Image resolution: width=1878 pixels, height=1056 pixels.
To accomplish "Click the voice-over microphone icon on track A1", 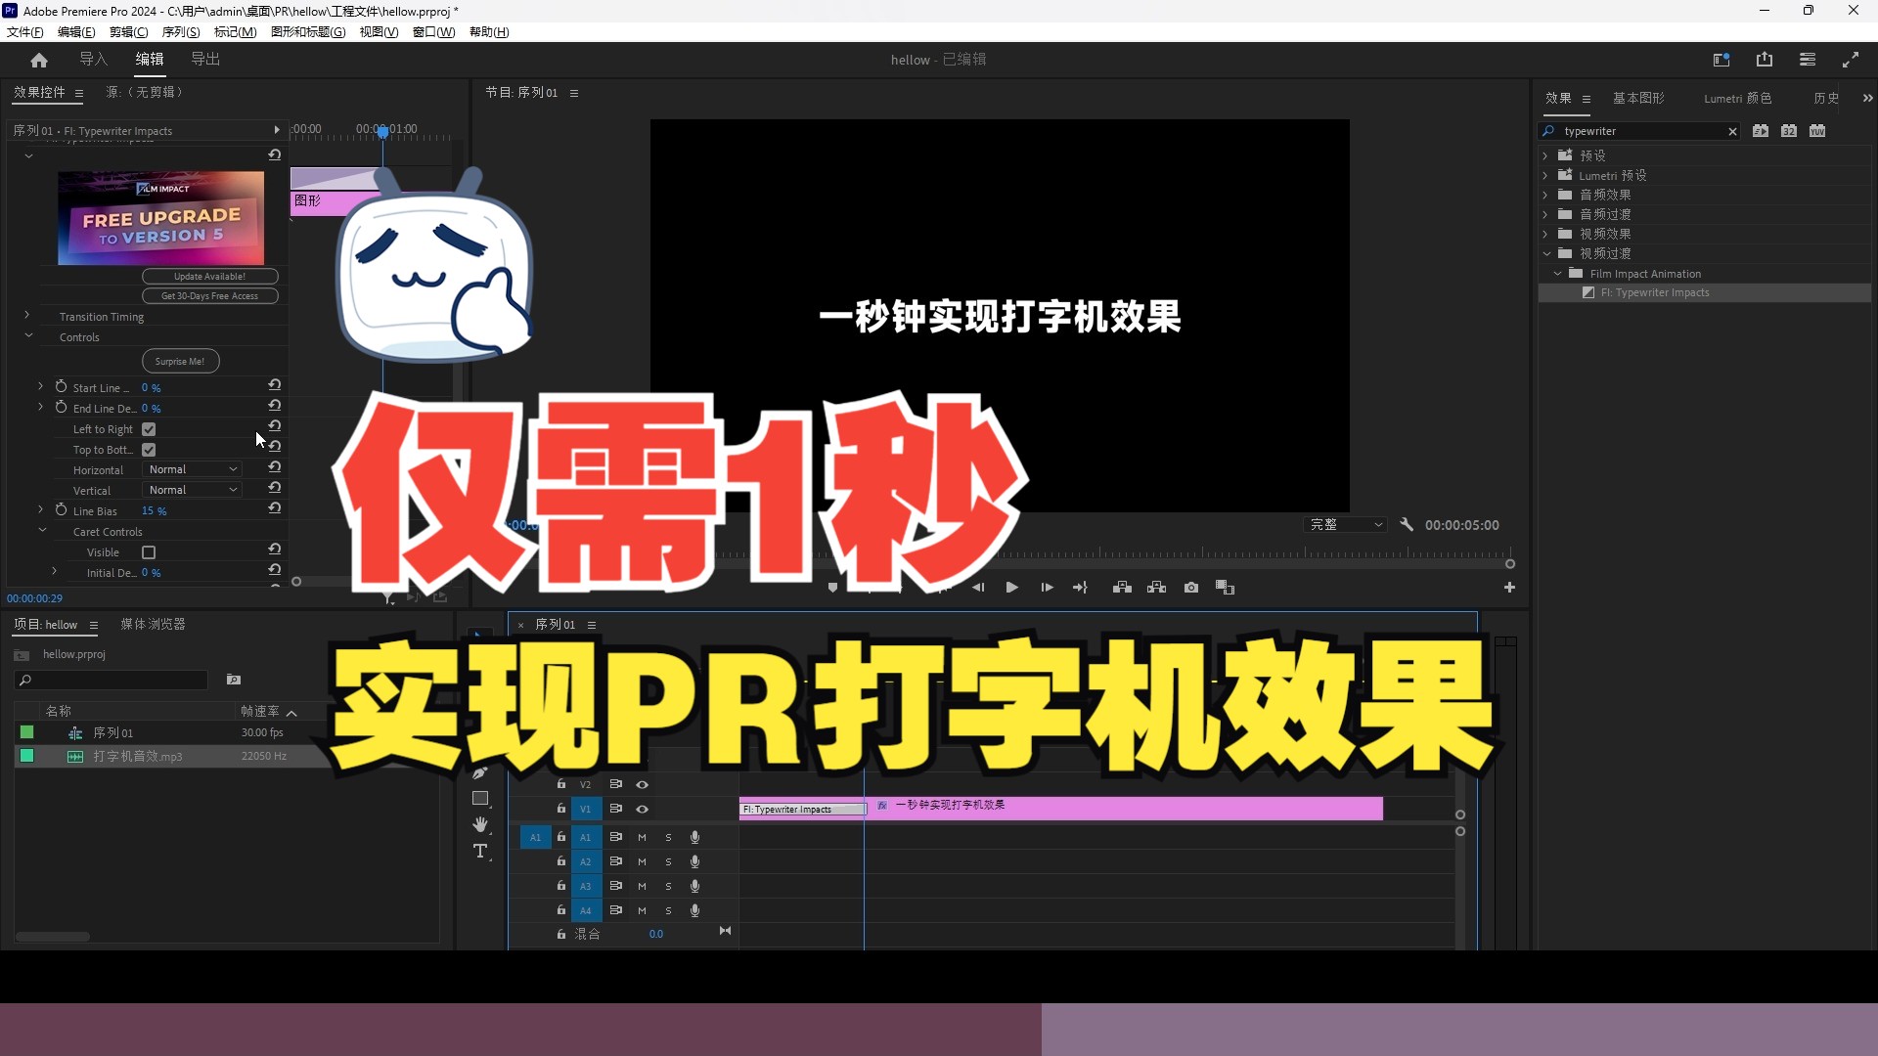I will (x=694, y=837).
